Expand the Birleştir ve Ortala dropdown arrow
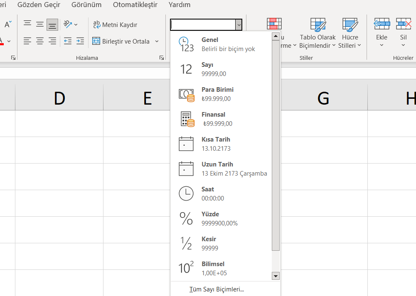The width and height of the screenshot is (416, 296). (157, 42)
